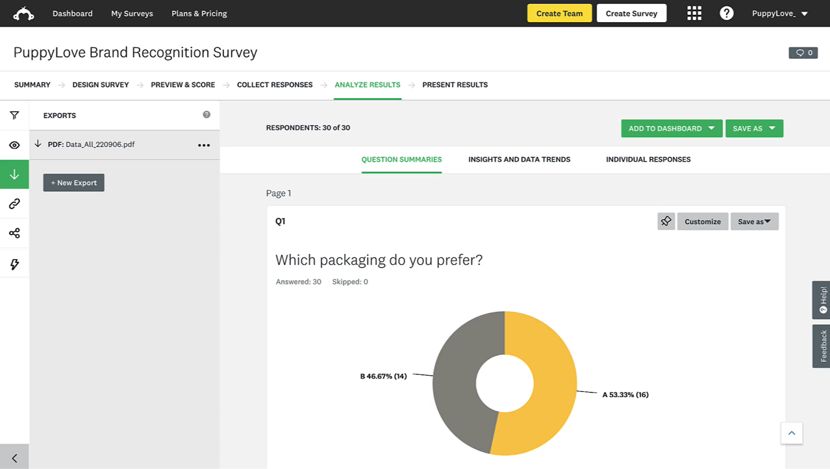The width and height of the screenshot is (830, 469).
Task: Click the help question mark icon
Action: [726, 13]
